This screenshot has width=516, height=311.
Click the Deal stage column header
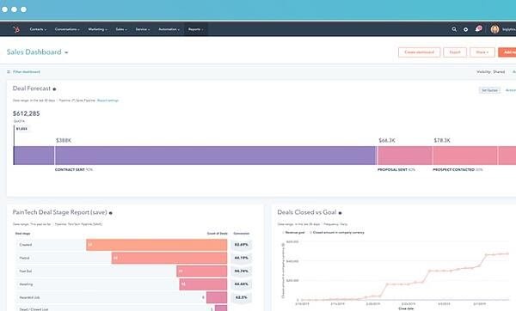[22, 234]
